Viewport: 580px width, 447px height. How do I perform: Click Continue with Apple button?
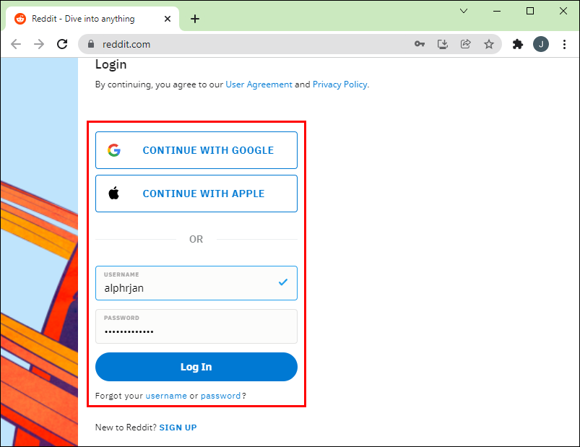coord(196,194)
